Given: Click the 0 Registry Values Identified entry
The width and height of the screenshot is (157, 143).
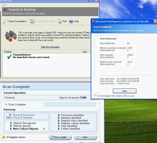Looking at the screenshot, I should point(74,123).
